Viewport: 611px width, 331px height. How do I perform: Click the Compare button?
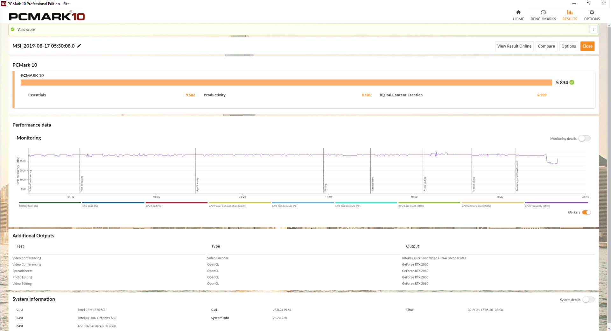click(x=546, y=46)
